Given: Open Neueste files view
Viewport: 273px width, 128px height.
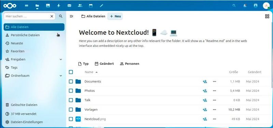Looking at the screenshot, I should (x=34, y=43).
